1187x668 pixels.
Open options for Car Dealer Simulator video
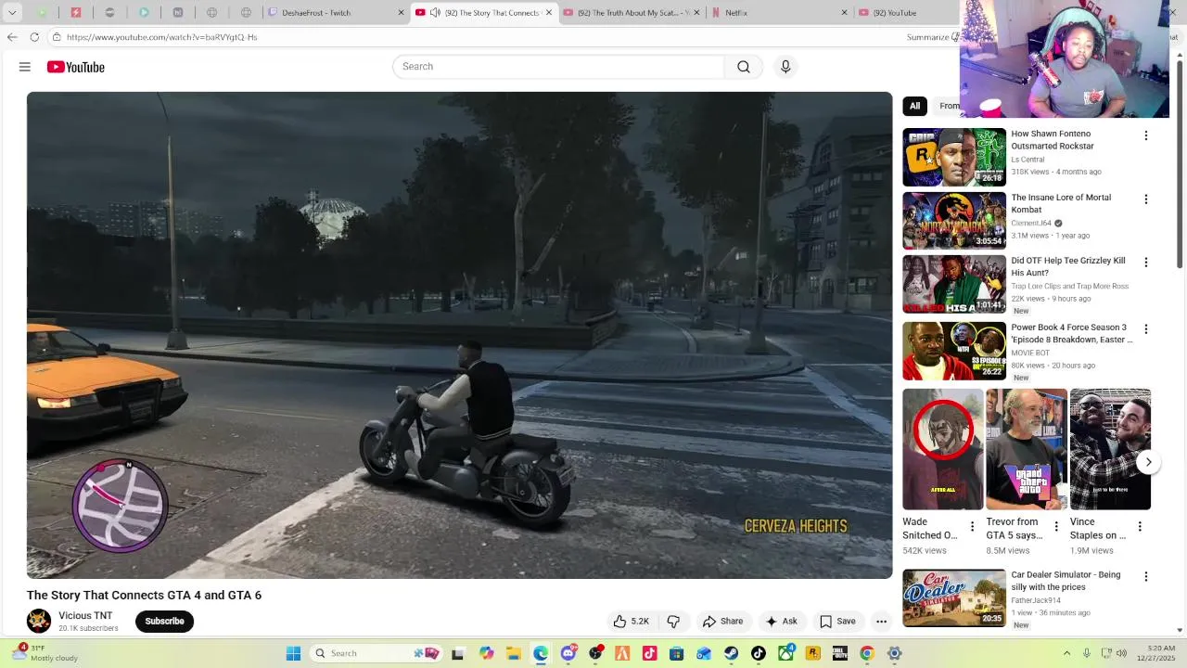tap(1145, 576)
